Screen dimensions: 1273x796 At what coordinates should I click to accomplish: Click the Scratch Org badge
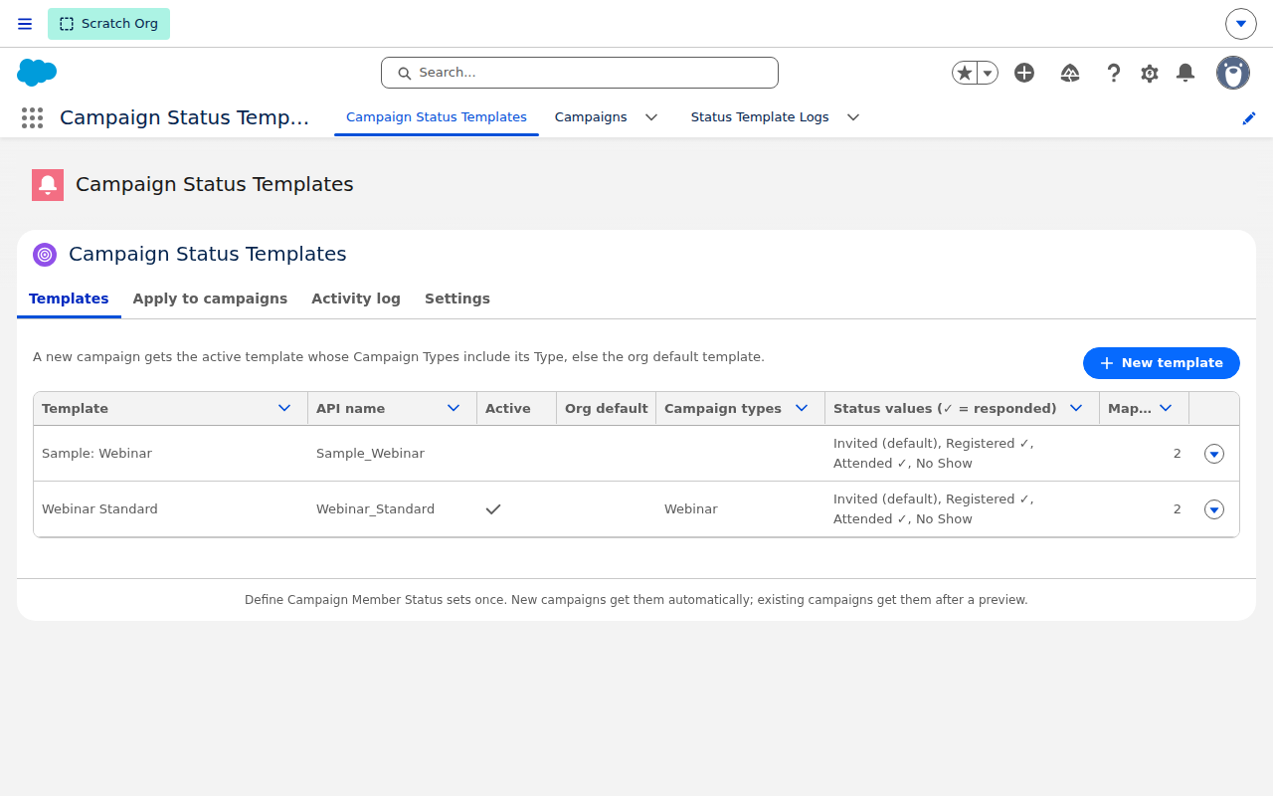[108, 24]
